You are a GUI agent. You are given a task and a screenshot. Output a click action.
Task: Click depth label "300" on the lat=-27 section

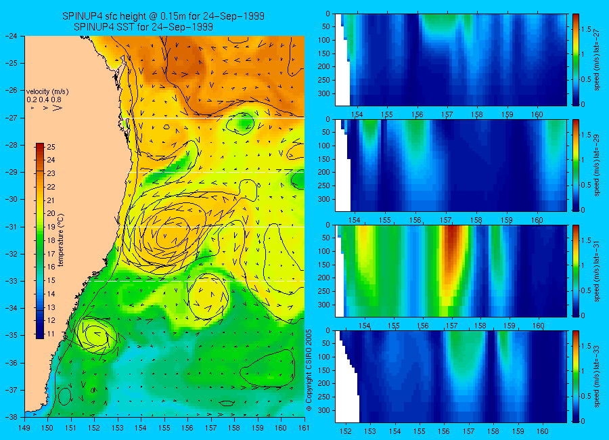323,93
